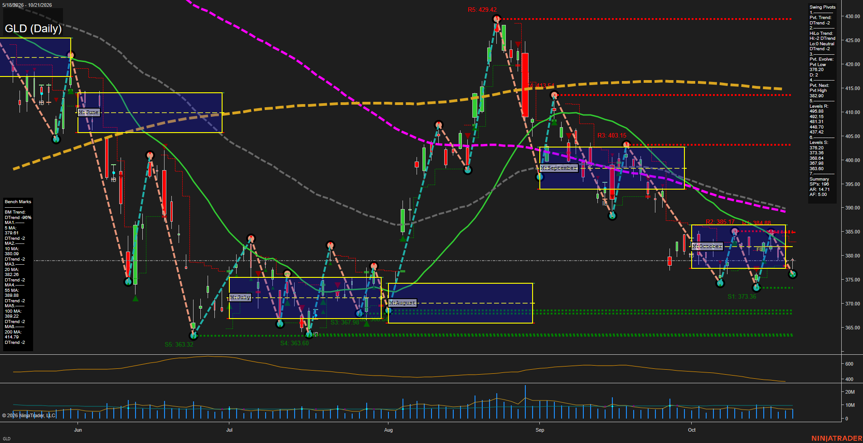Select the date range 5/18/2026 - 10/21/2026 label
This screenshot has width=863, height=443.
tap(26, 5)
